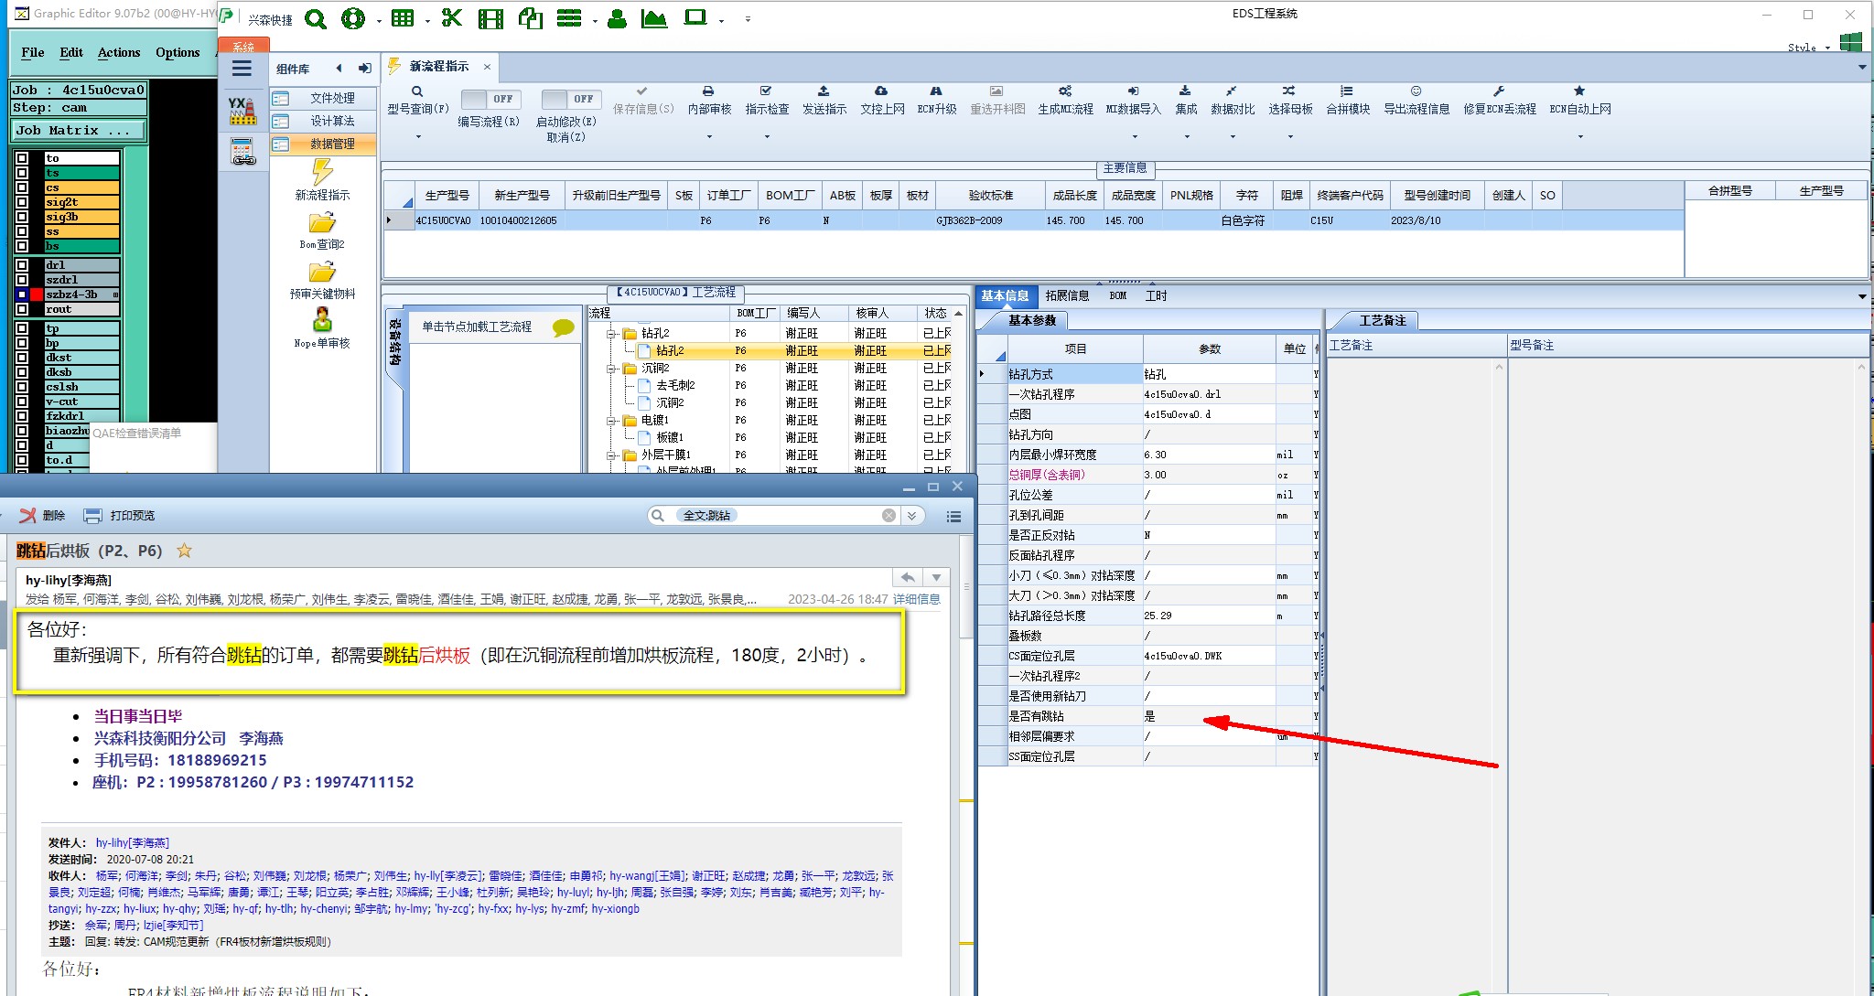Viewport: 1874px width, 996px height.
Task: Click the 删除 delete icon in mail window
Action: tap(28, 516)
